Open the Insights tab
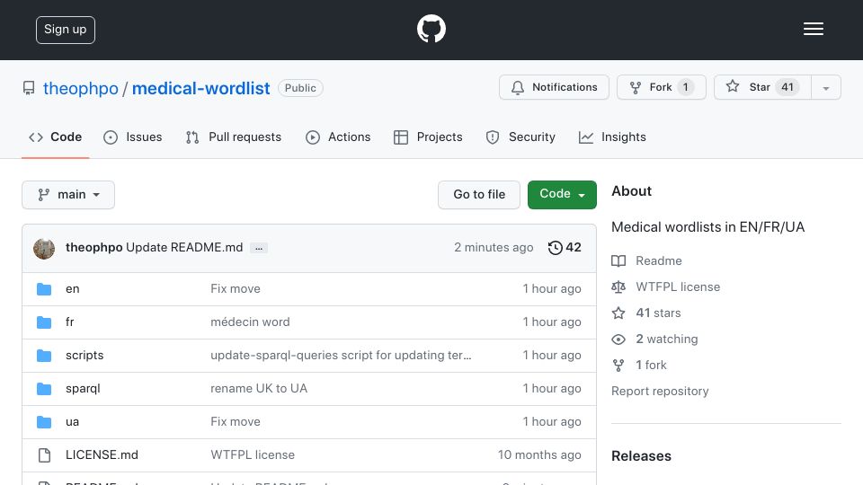The image size is (863, 485). point(612,137)
